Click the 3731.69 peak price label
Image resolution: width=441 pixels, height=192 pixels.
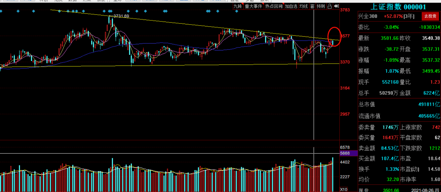121,16
